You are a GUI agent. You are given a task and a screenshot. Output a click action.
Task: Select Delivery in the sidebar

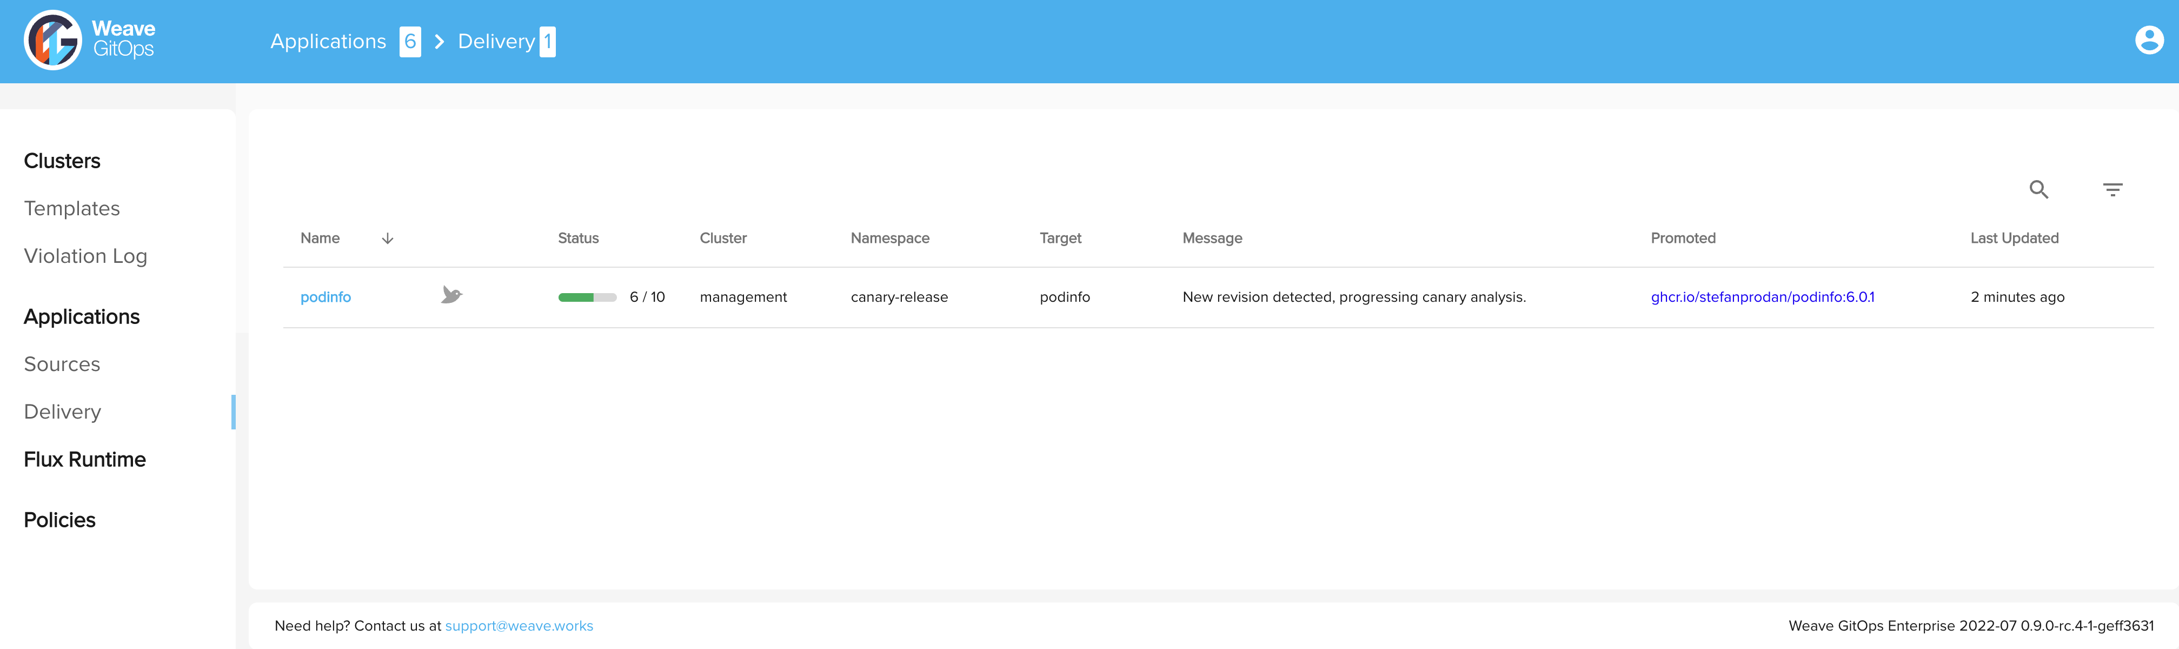(63, 411)
